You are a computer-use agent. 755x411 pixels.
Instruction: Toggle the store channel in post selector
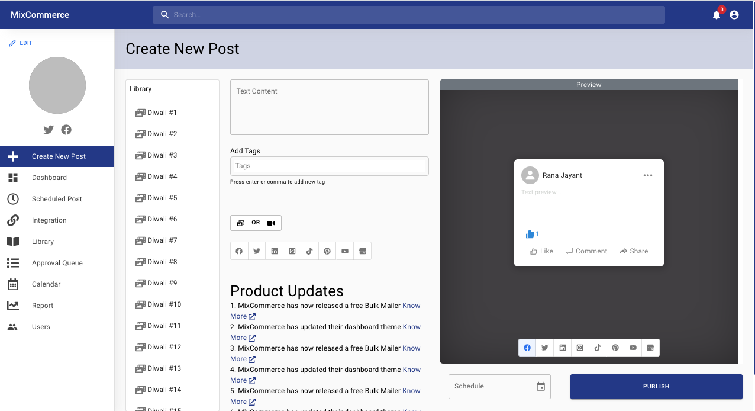click(x=363, y=251)
